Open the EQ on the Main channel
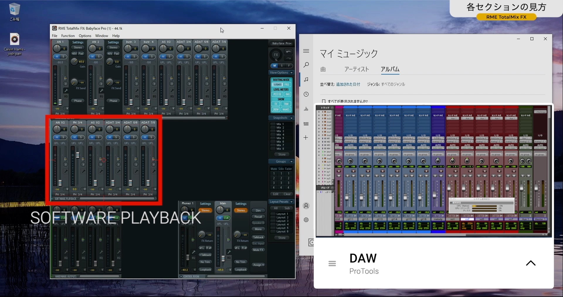The width and height of the screenshot is (563, 297). [229, 258]
